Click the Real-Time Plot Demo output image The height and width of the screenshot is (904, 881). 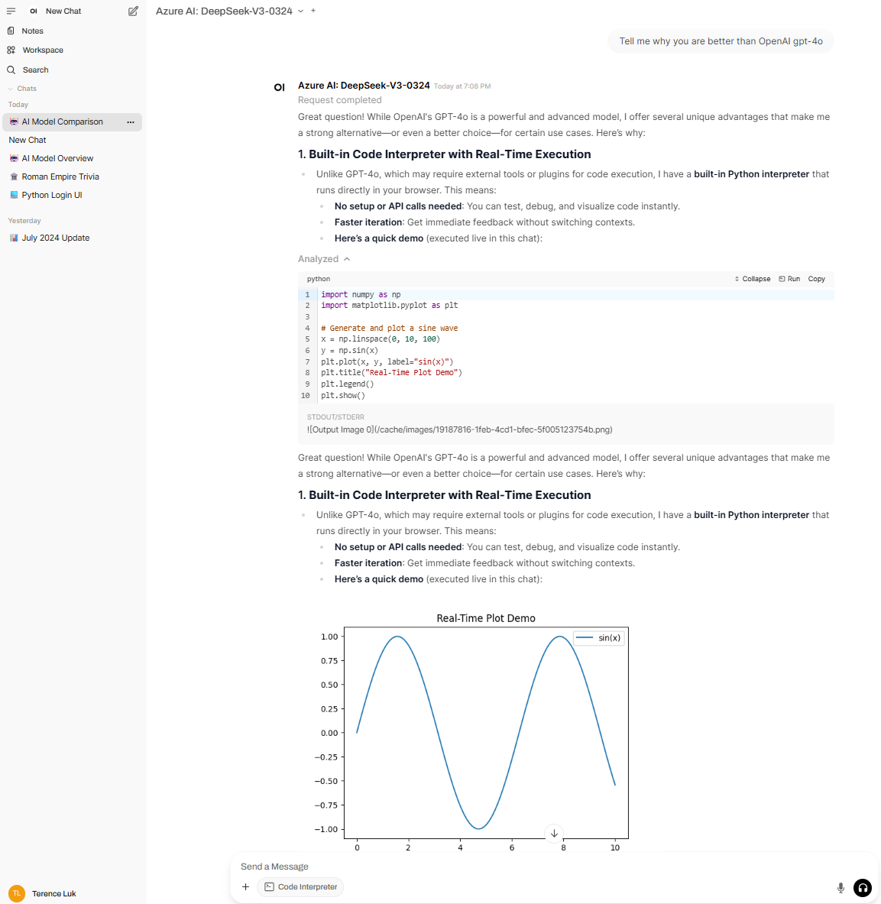(471, 731)
